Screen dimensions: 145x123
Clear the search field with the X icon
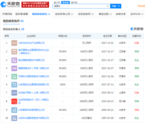click(x=108, y=6)
